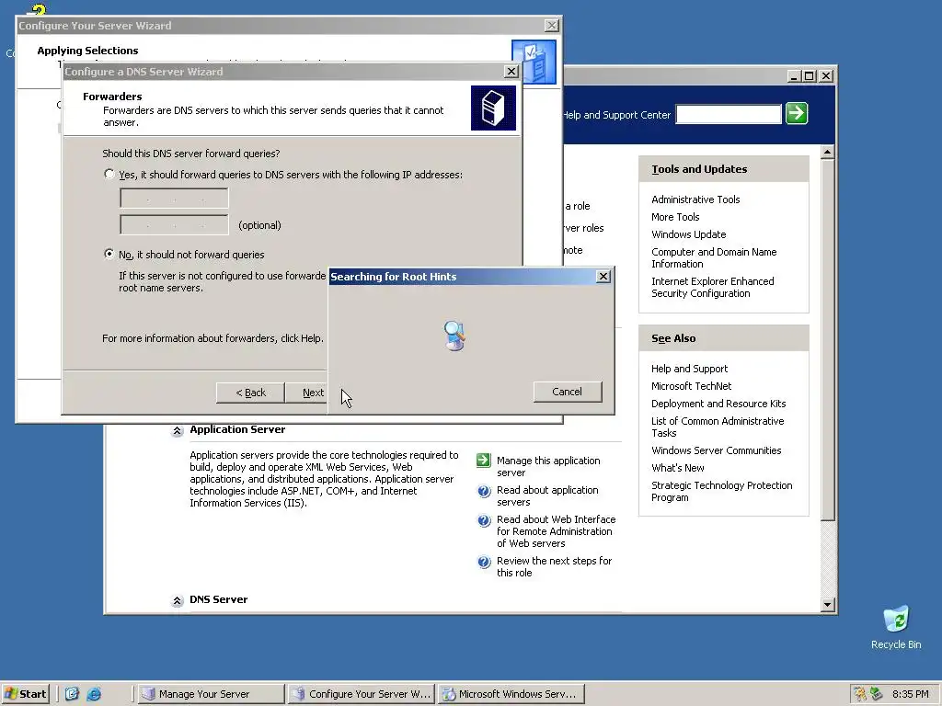Viewport: 942px width, 706px height.
Task: Open Windows Update link
Action: (x=688, y=234)
